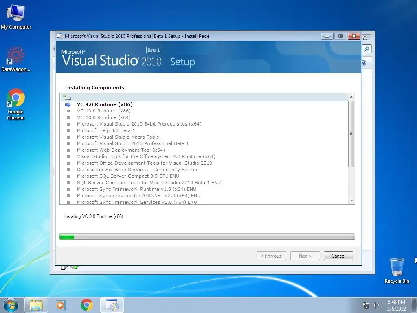Open File Explorer from the taskbar
Image resolution: width=417 pixels, height=313 pixels.
click(36, 305)
